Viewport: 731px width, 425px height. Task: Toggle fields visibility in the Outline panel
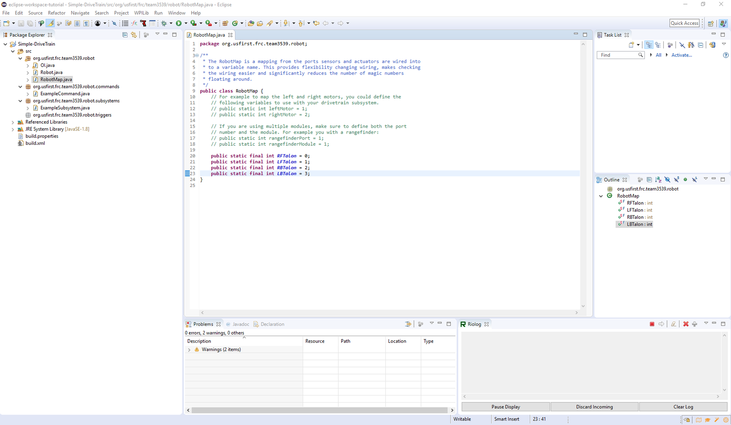tap(667, 179)
